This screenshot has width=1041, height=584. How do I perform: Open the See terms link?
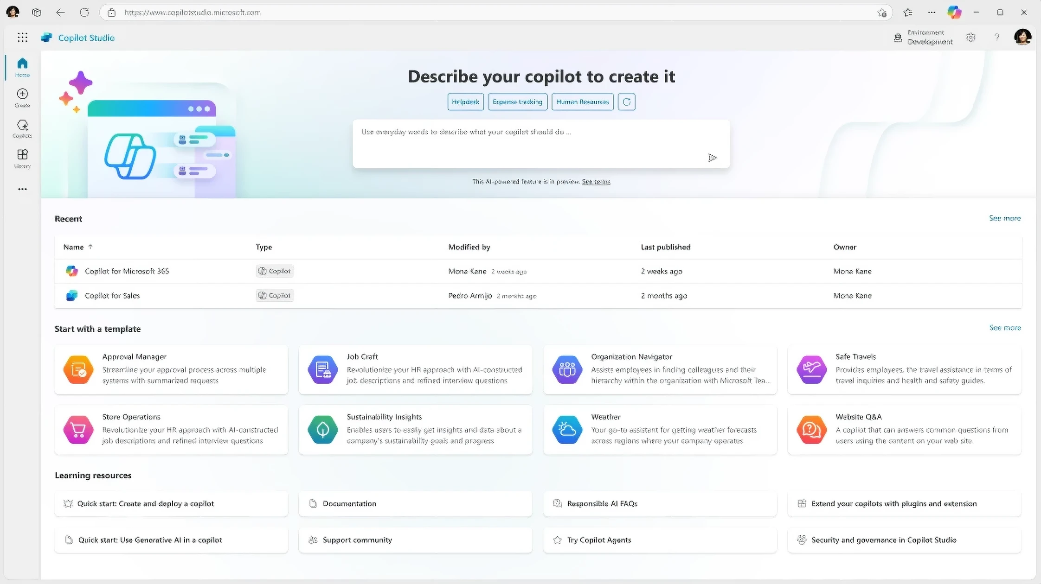(x=596, y=182)
